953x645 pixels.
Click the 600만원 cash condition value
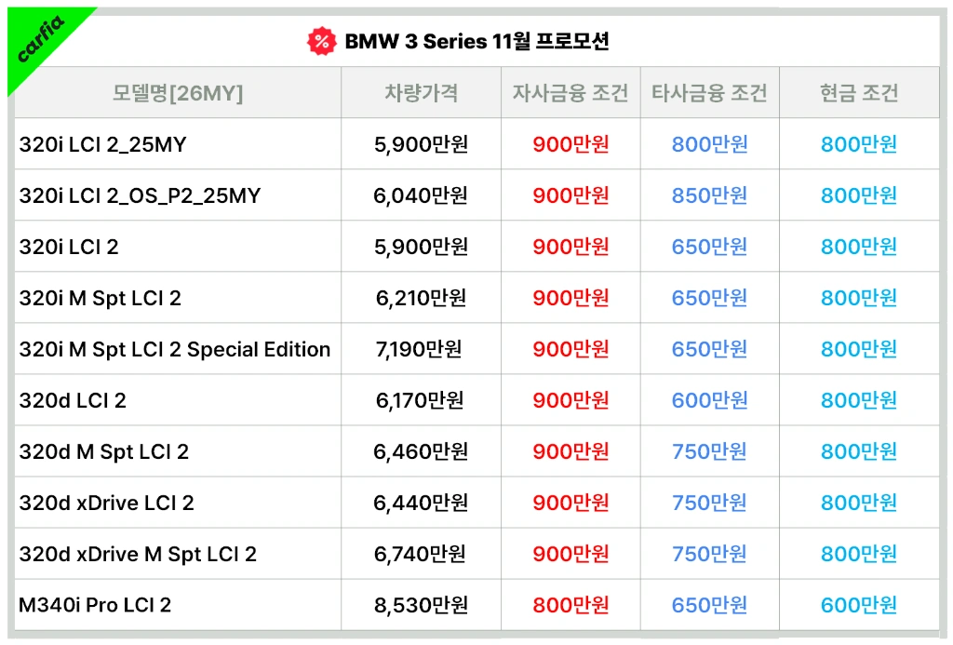[x=858, y=605]
